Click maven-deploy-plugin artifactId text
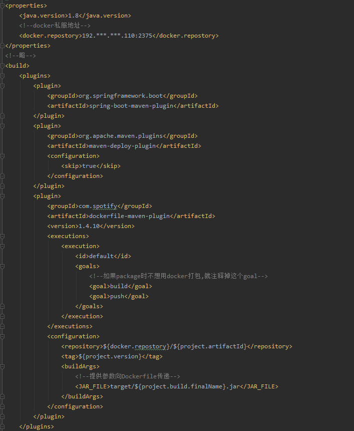This screenshot has height=431, width=354. [x=123, y=146]
